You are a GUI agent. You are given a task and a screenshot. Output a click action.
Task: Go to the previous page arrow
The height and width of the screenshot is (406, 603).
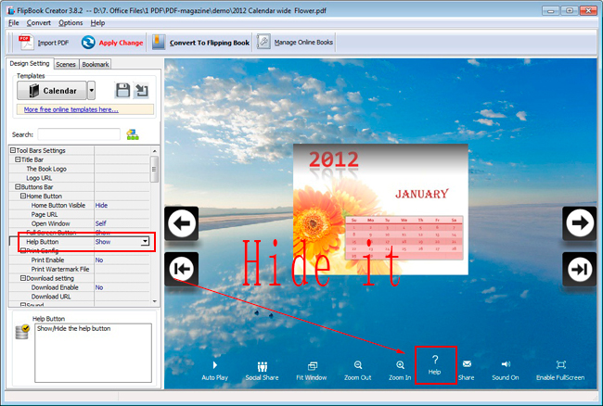pyautogui.click(x=182, y=223)
